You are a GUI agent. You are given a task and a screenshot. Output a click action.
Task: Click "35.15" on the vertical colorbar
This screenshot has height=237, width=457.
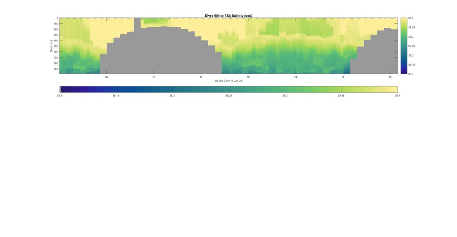[412, 65]
